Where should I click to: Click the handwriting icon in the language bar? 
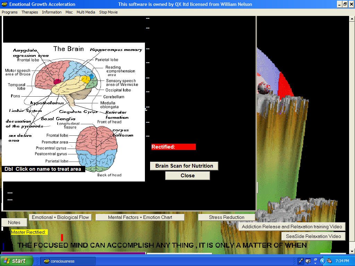point(308,261)
